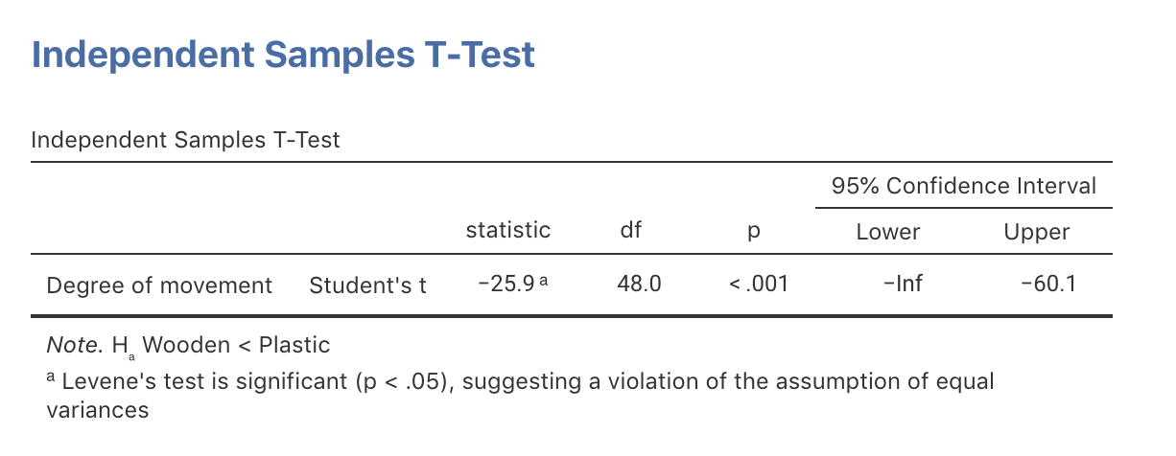Select the p value < .001
This screenshot has height=456, width=1176.
pos(759,285)
